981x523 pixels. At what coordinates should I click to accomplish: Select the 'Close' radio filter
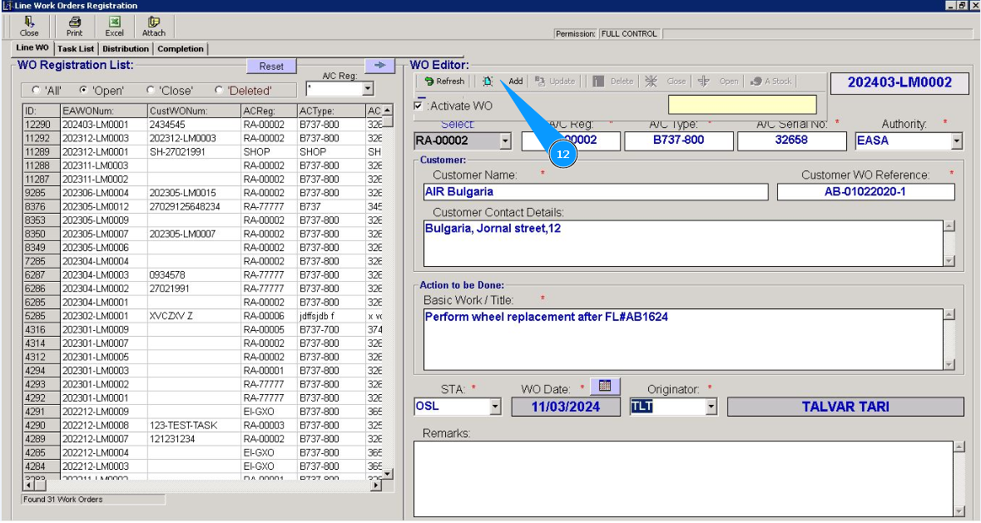151,90
